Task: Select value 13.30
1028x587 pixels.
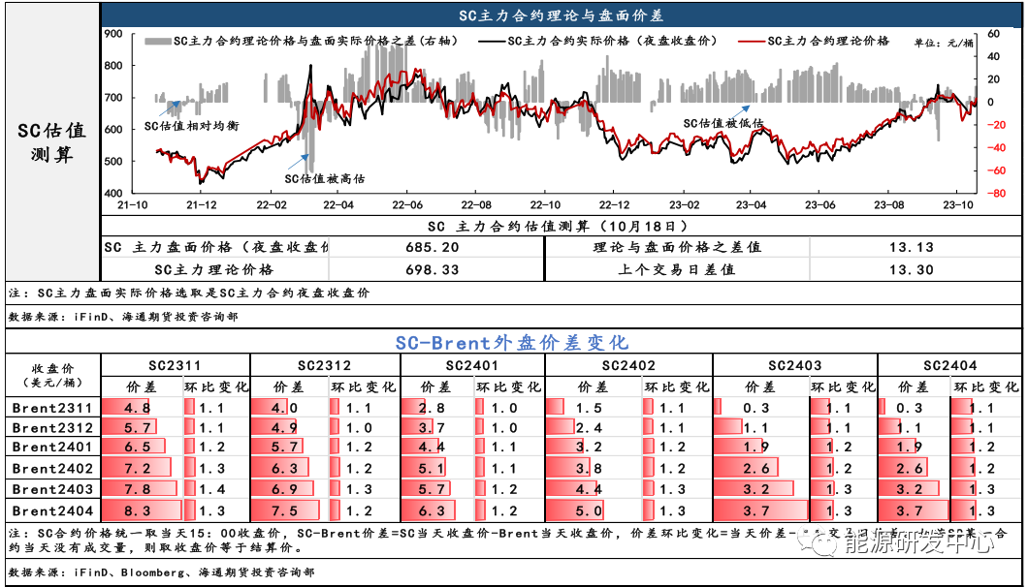Action: tap(912, 269)
